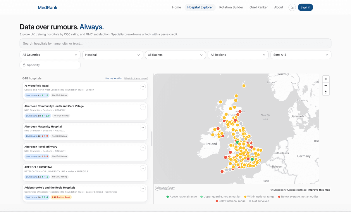351x219 pixels.
Task: Open the Home page
Action: click(x=176, y=7)
